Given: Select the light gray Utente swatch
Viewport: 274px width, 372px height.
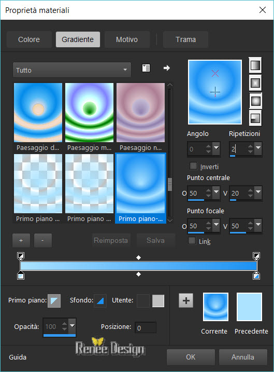Looking at the screenshot, I should (158, 301).
